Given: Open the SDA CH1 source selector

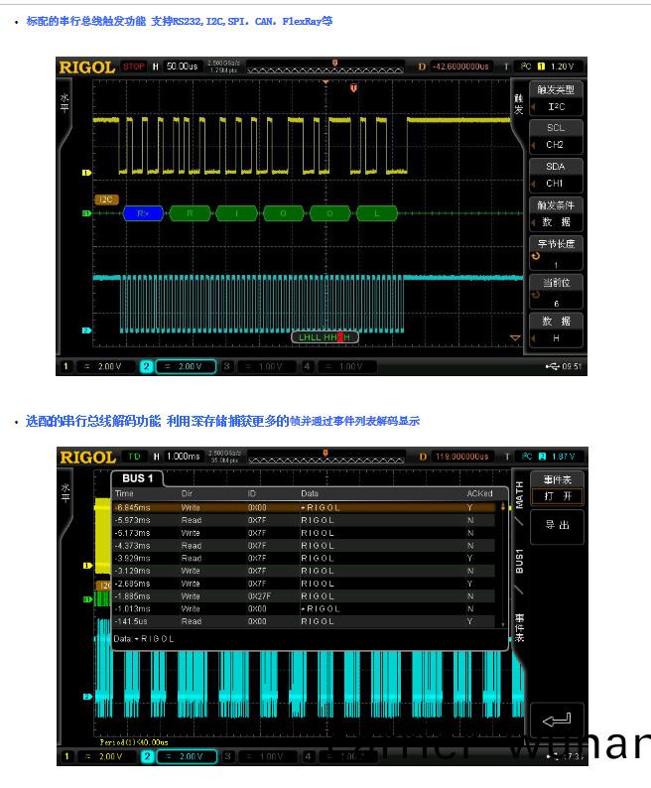Looking at the screenshot, I should coord(557,175).
